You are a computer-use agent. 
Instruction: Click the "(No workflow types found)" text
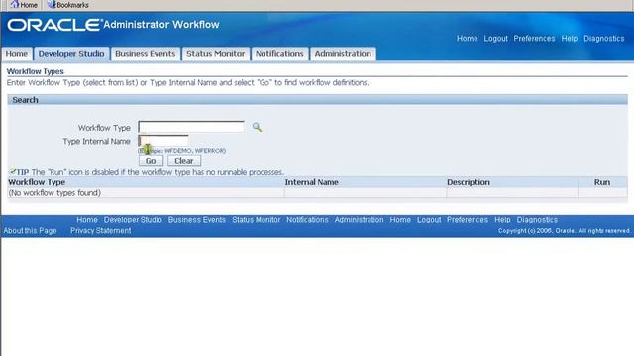tap(54, 193)
